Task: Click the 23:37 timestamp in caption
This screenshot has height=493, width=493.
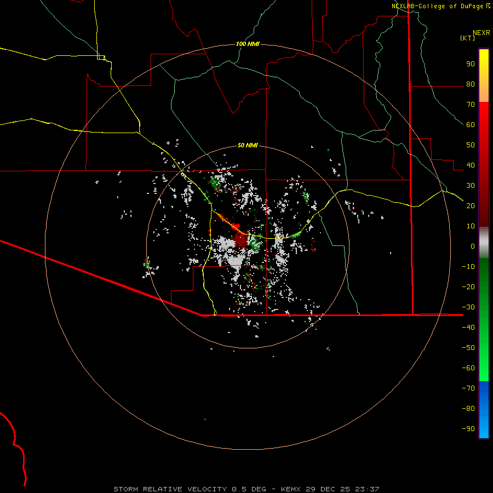Action: point(367,489)
